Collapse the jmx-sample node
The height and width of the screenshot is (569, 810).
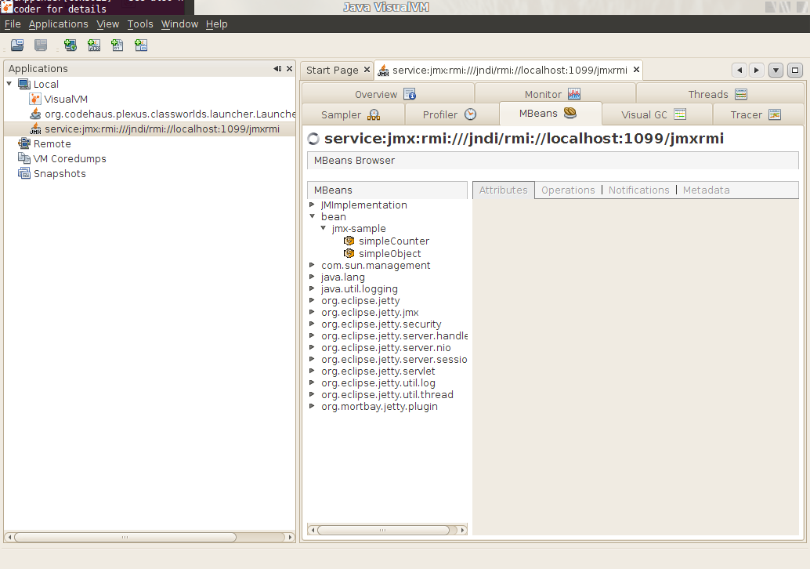tap(324, 228)
